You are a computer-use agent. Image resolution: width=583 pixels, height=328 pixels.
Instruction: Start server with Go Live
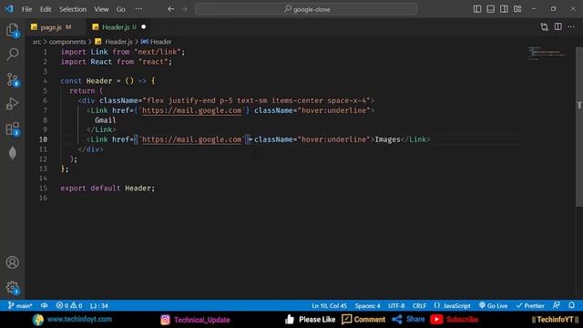(494, 306)
